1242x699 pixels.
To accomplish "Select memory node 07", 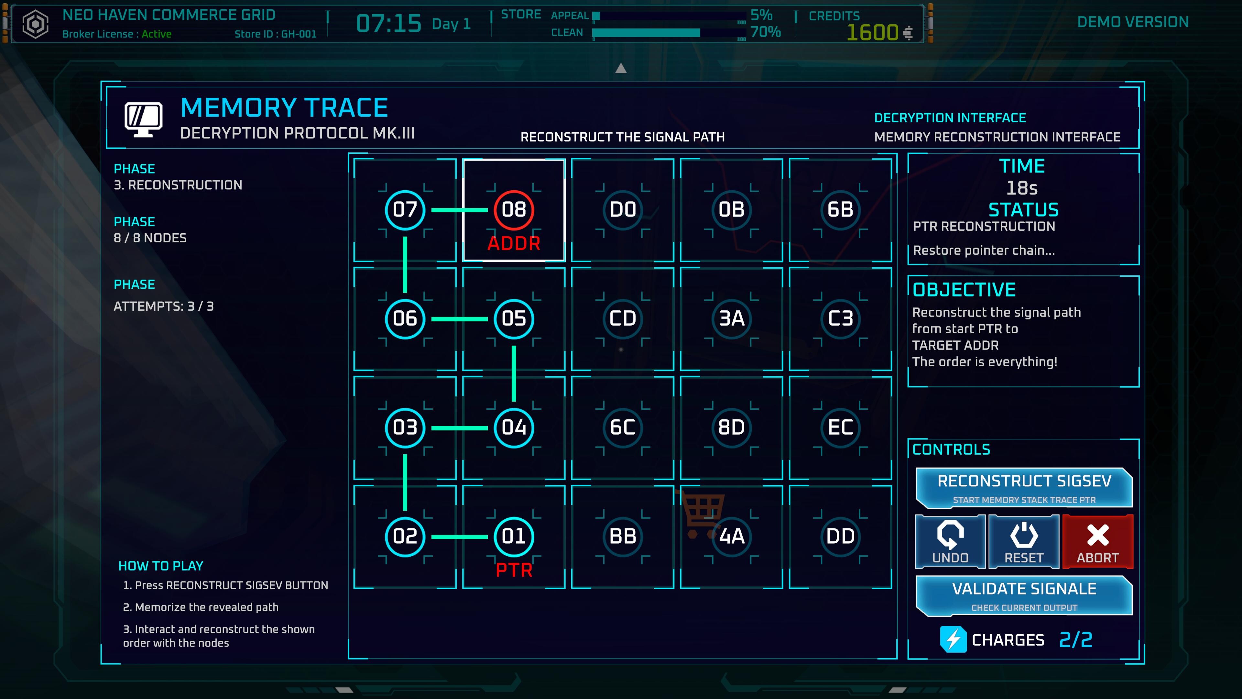I will coord(405,209).
